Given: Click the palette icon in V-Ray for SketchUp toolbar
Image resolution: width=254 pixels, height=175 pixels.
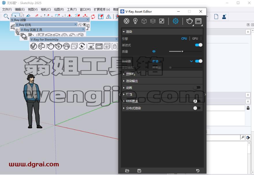Looking at the screenshot, I should point(41,46).
